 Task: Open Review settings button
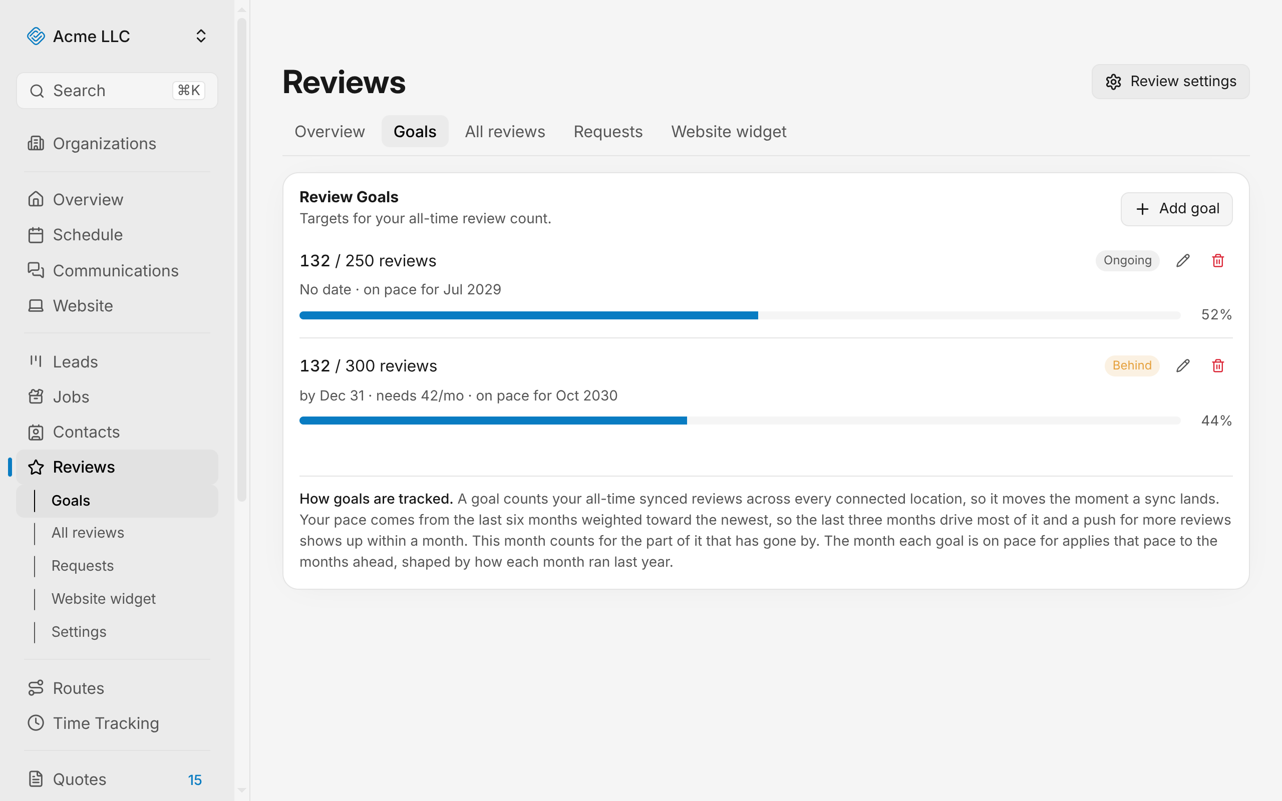1170,82
